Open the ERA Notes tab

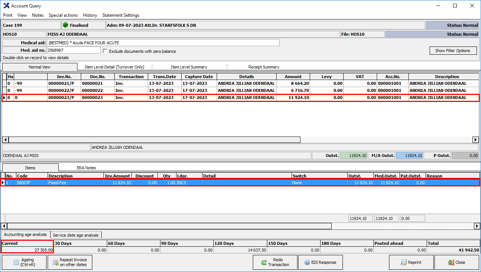click(86, 168)
